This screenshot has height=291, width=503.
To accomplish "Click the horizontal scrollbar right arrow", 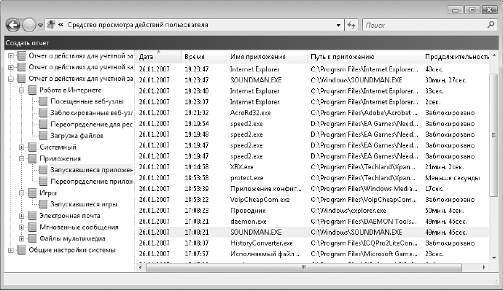I will click(484, 267).
